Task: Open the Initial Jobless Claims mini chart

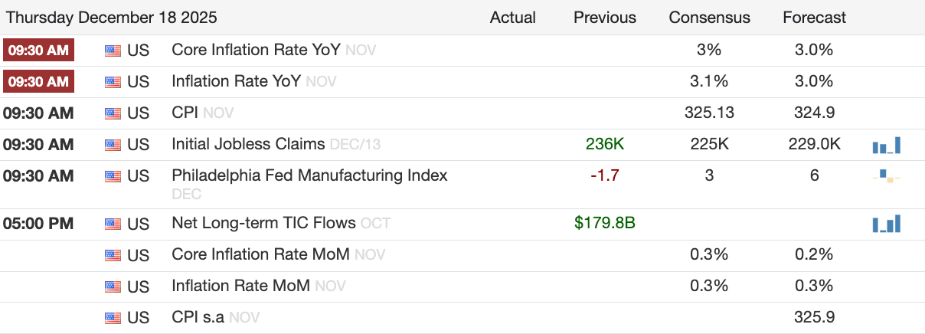Action: (886, 145)
